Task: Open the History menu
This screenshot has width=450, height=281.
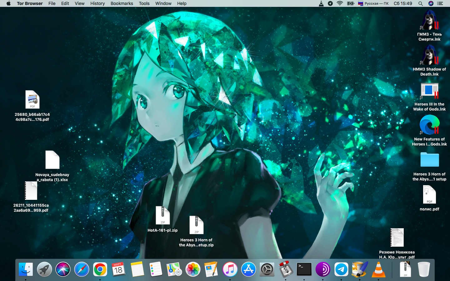Action: [97, 3]
